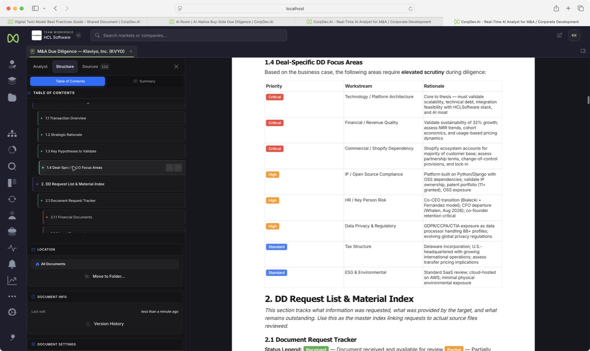Jump to 1.3 Key Hypotheses to Validate
The height and width of the screenshot is (351, 590).
point(111,151)
